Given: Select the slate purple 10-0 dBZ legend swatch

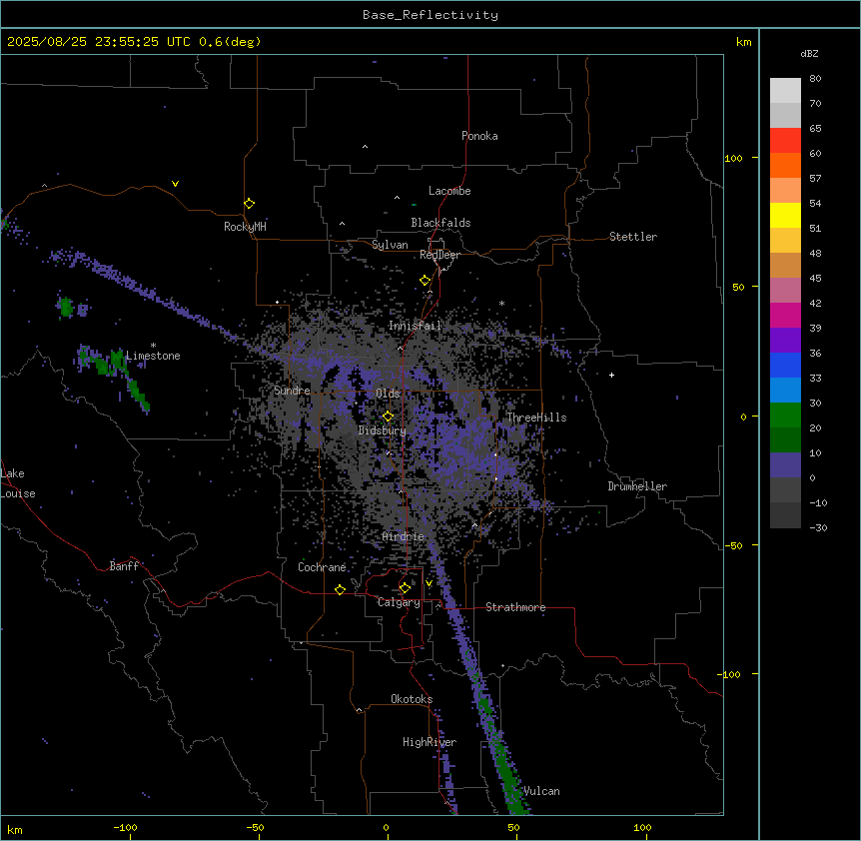Looking at the screenshot, I should [785, 465].
